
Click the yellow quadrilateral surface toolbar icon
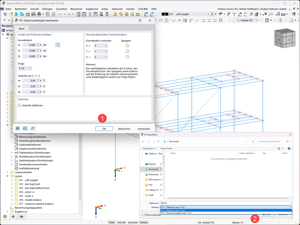tap(115, 14)
